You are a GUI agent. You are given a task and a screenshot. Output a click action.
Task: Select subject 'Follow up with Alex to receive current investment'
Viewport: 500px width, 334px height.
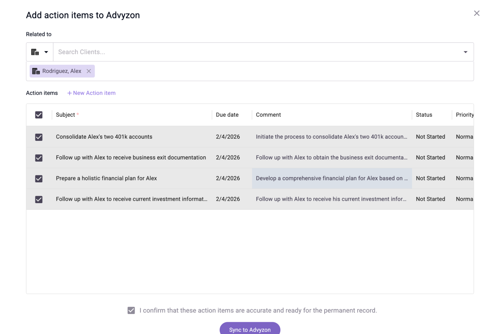click(132, 199)
